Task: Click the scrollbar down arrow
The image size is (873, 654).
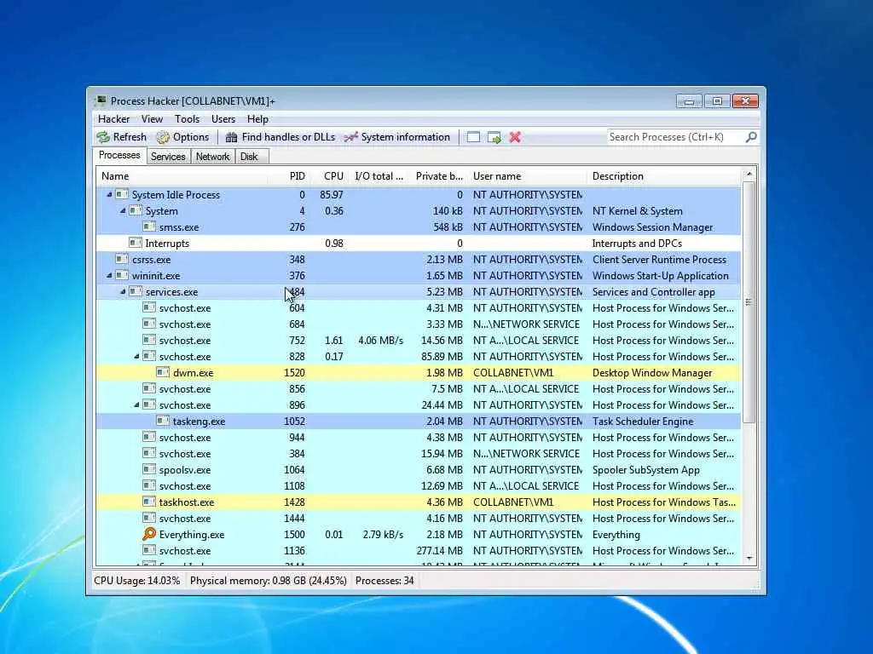Action: 749,558
